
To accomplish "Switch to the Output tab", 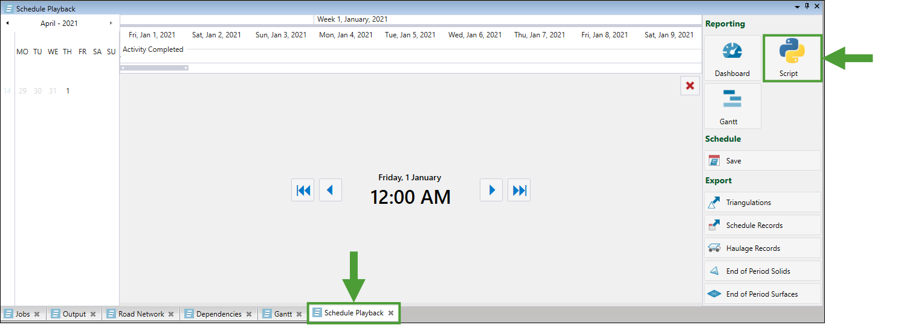I will pyautogui.click(x=74, y=314).
